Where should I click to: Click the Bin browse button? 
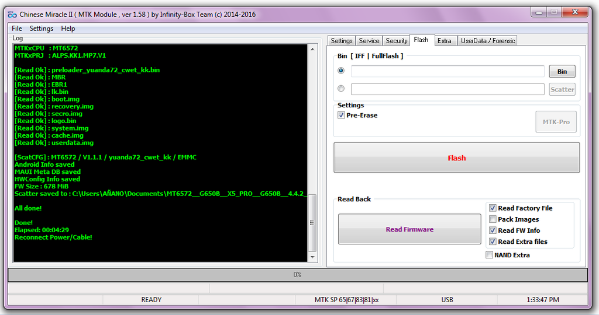pos(562,72)
